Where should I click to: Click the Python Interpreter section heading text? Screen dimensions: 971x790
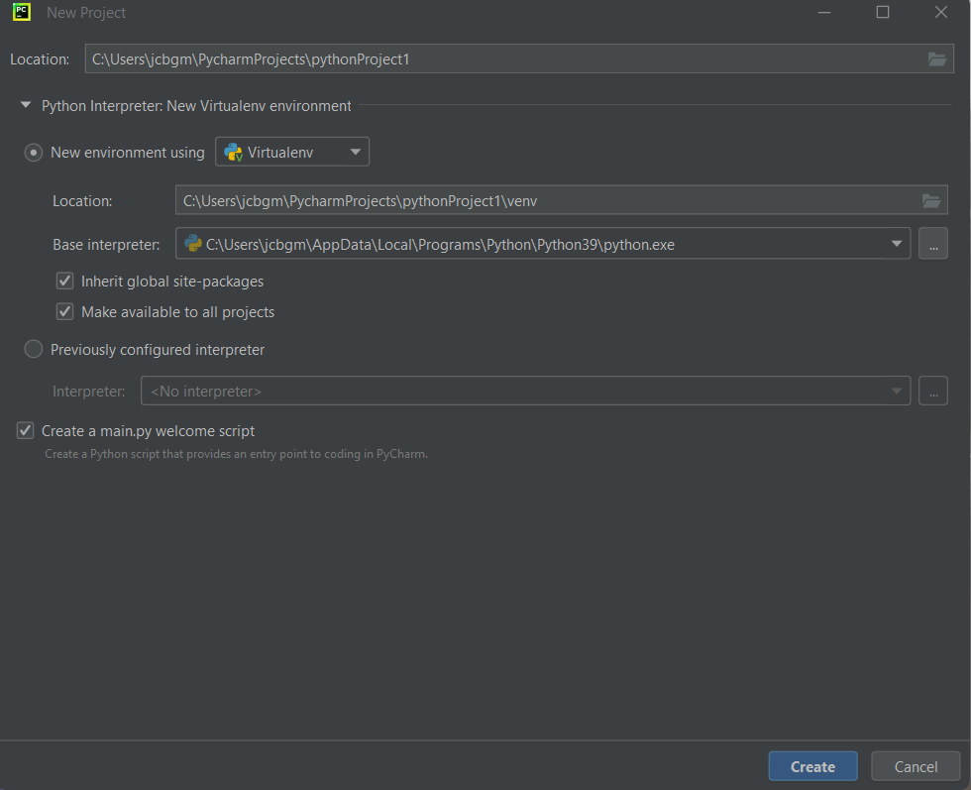click(x=196, y=106)
